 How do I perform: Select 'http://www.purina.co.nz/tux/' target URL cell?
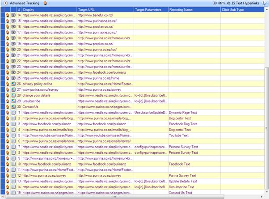105,50
